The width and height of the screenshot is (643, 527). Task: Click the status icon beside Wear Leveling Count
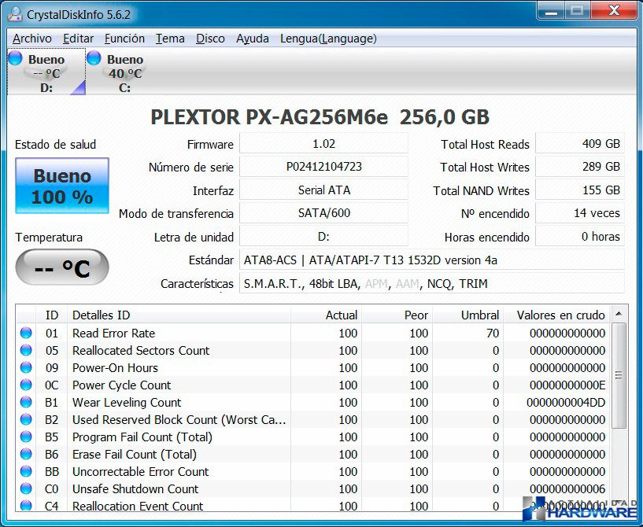26,403
